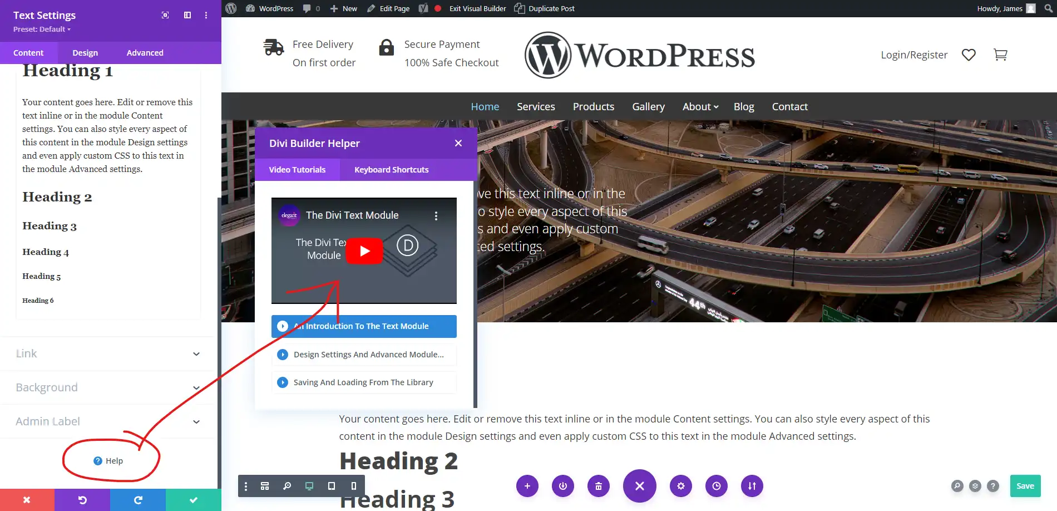Click the Help link
The width and height of the screenshot is (1057, 511).
pyautogui.click(x=108, y=461)
